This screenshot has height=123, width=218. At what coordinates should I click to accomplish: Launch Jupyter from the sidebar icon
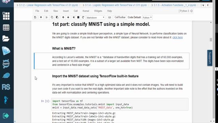pos(6,64)
